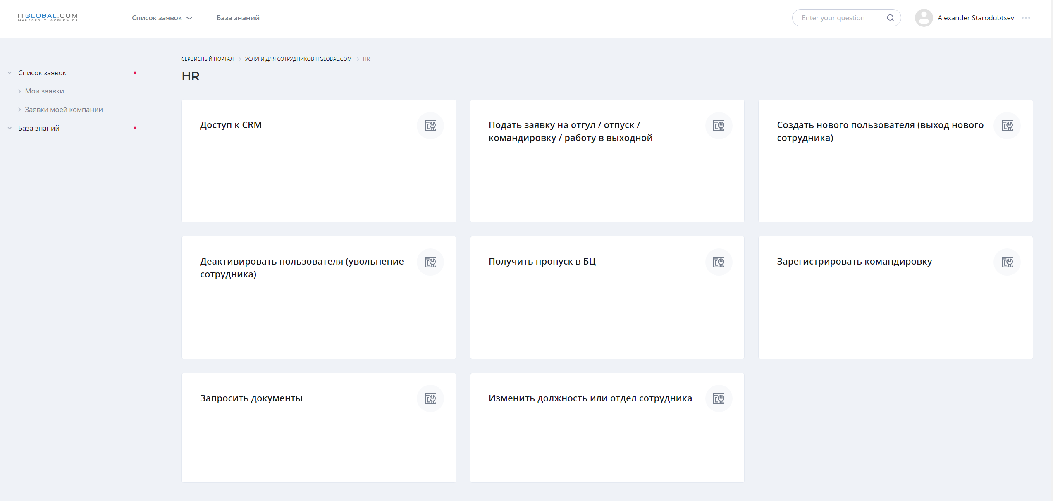Click the service icon on Изменить должность card
Image resolution: width=1053 pixels, height=501 pixels.
(719, 398)
